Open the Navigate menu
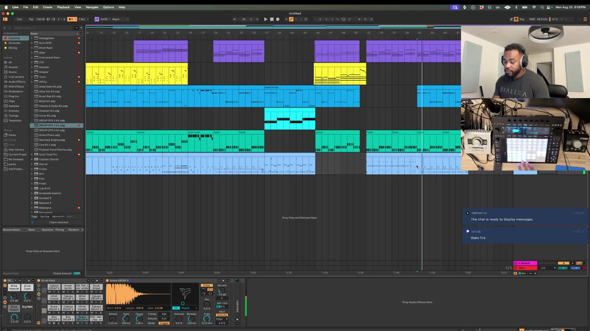590x331 pixels. click(92, 7)
